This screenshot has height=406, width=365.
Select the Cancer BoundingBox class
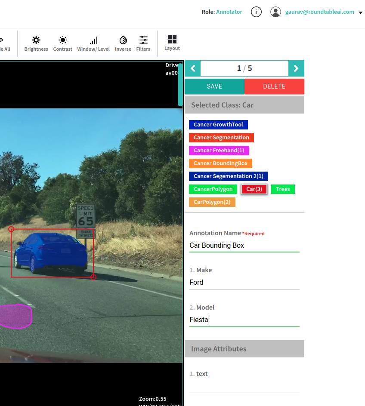(x=220, y=163)
